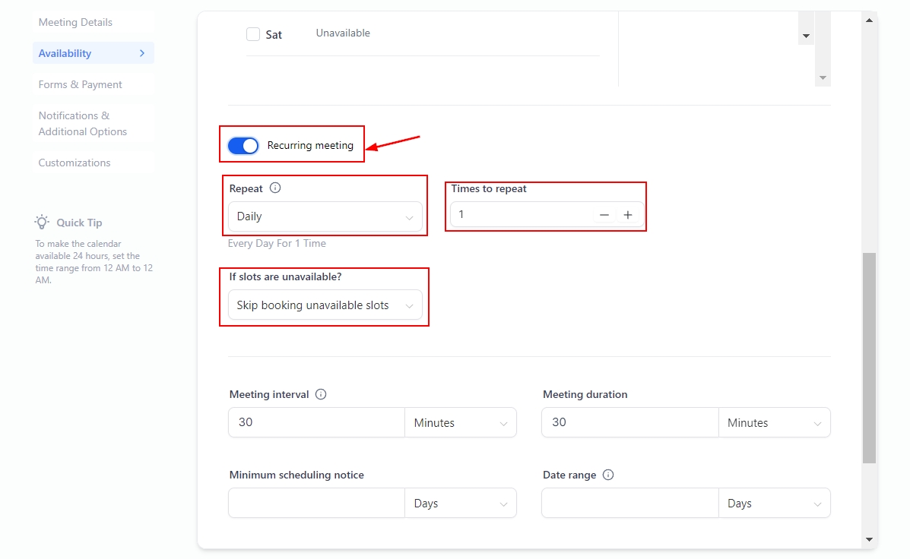Click the info icon beside Date range
This screenshot has width=910, height=559.
point(608,475)
